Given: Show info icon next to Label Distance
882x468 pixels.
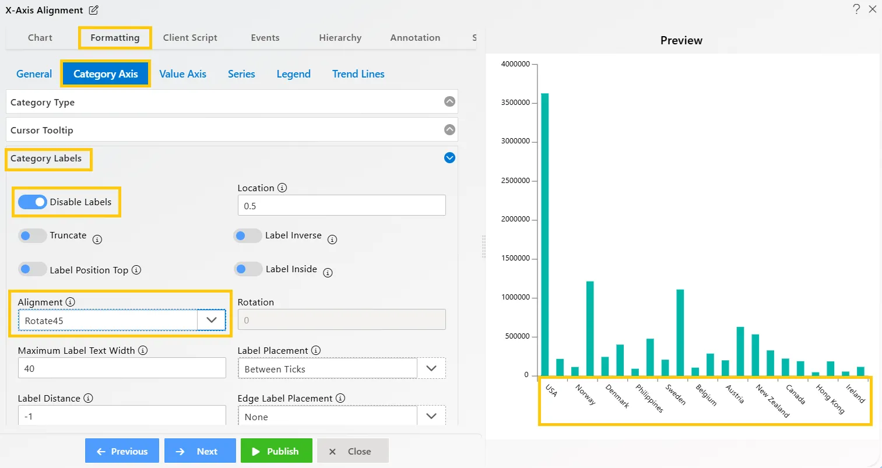Looking at the screenshot, I should coord(88,398).
